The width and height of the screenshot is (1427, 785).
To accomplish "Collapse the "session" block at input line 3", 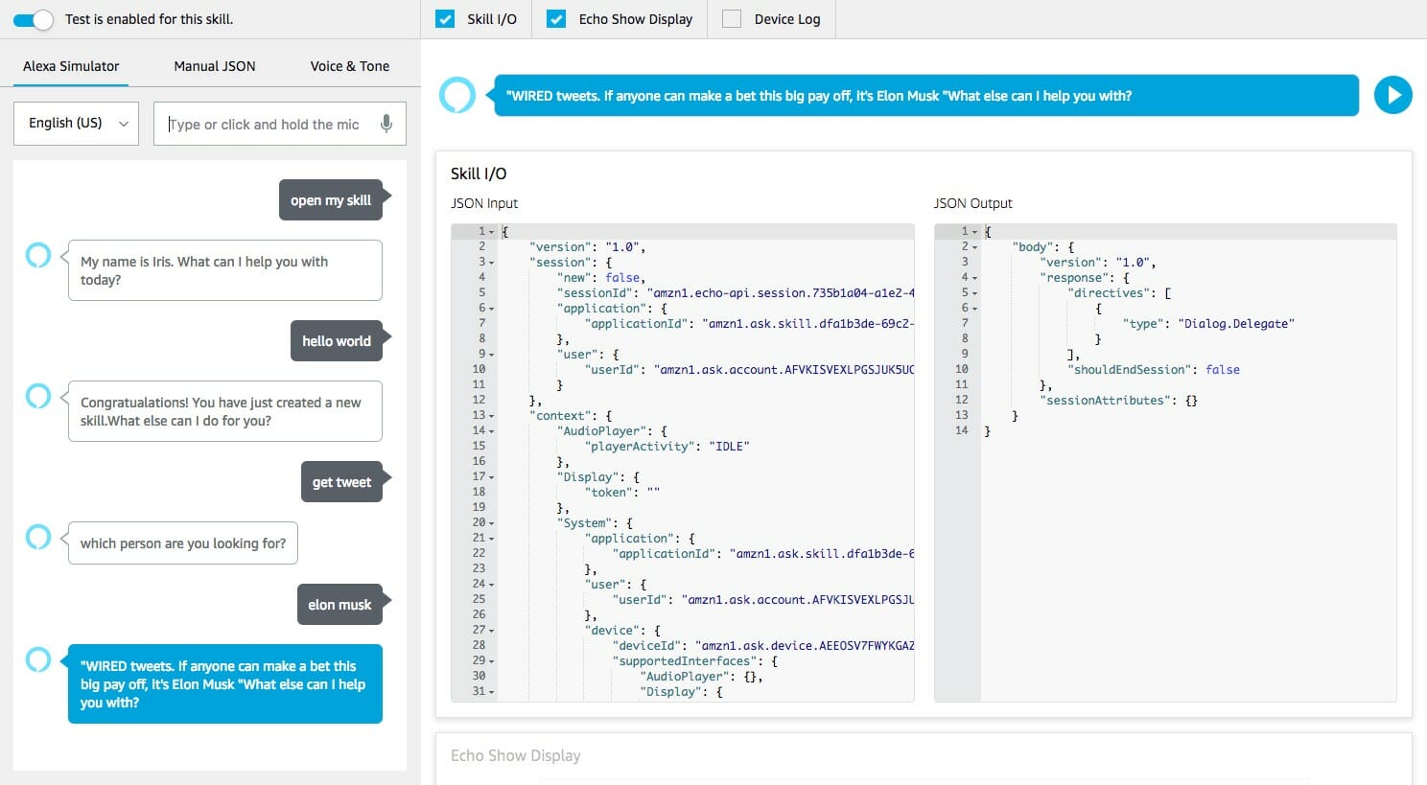I will tap(492, 263).
